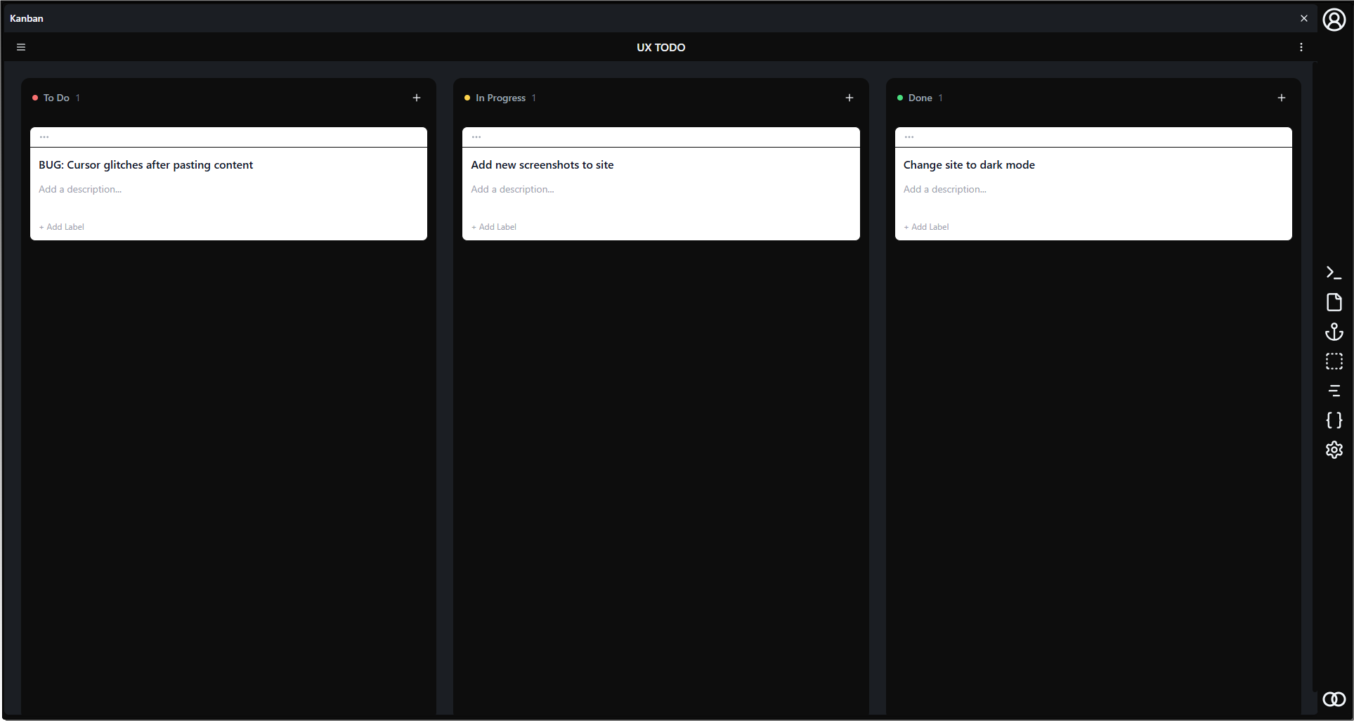Open the three-dot board menu top right
The height and width of the screenshot is (721, 1354).
[1301, 47]
